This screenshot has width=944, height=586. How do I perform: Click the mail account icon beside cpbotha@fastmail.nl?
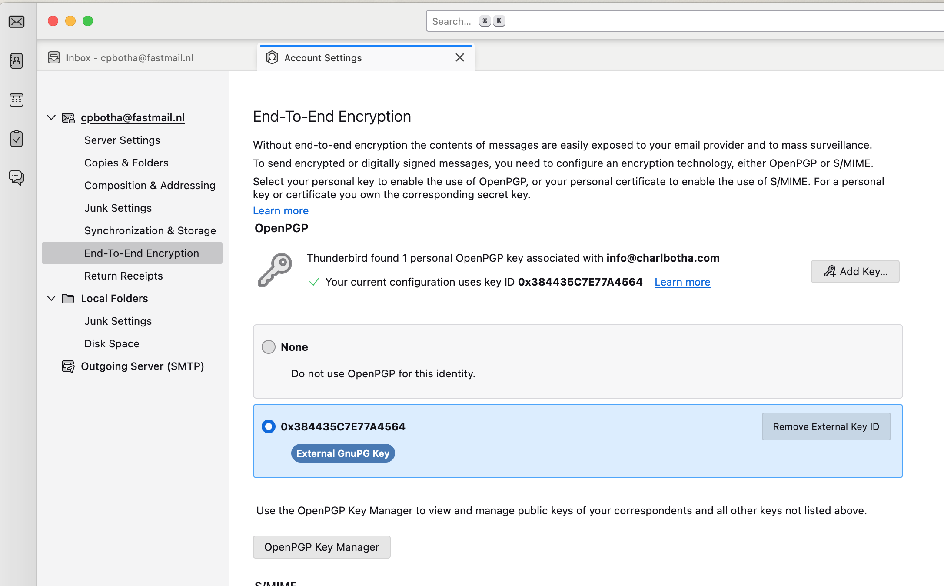[68, 118]
